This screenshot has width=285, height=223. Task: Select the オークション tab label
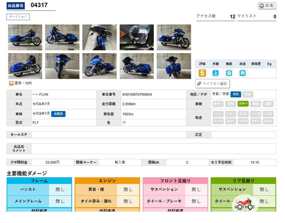pyautogui.click(x=18, y=17)
